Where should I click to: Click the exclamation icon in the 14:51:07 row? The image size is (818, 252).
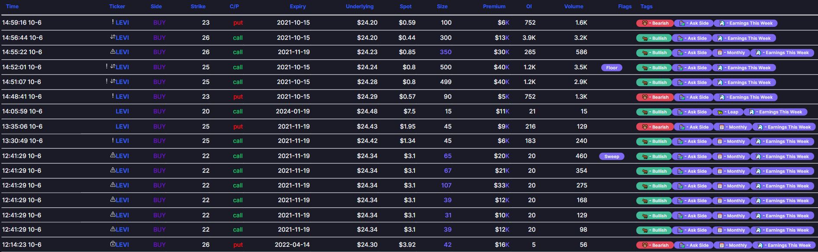pyautogui.click(x=107, y=81)
